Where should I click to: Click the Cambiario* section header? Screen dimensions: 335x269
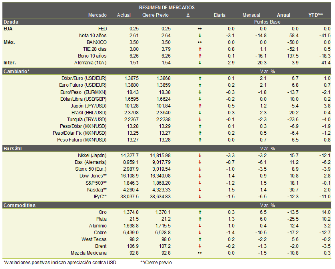coord(16,72)
